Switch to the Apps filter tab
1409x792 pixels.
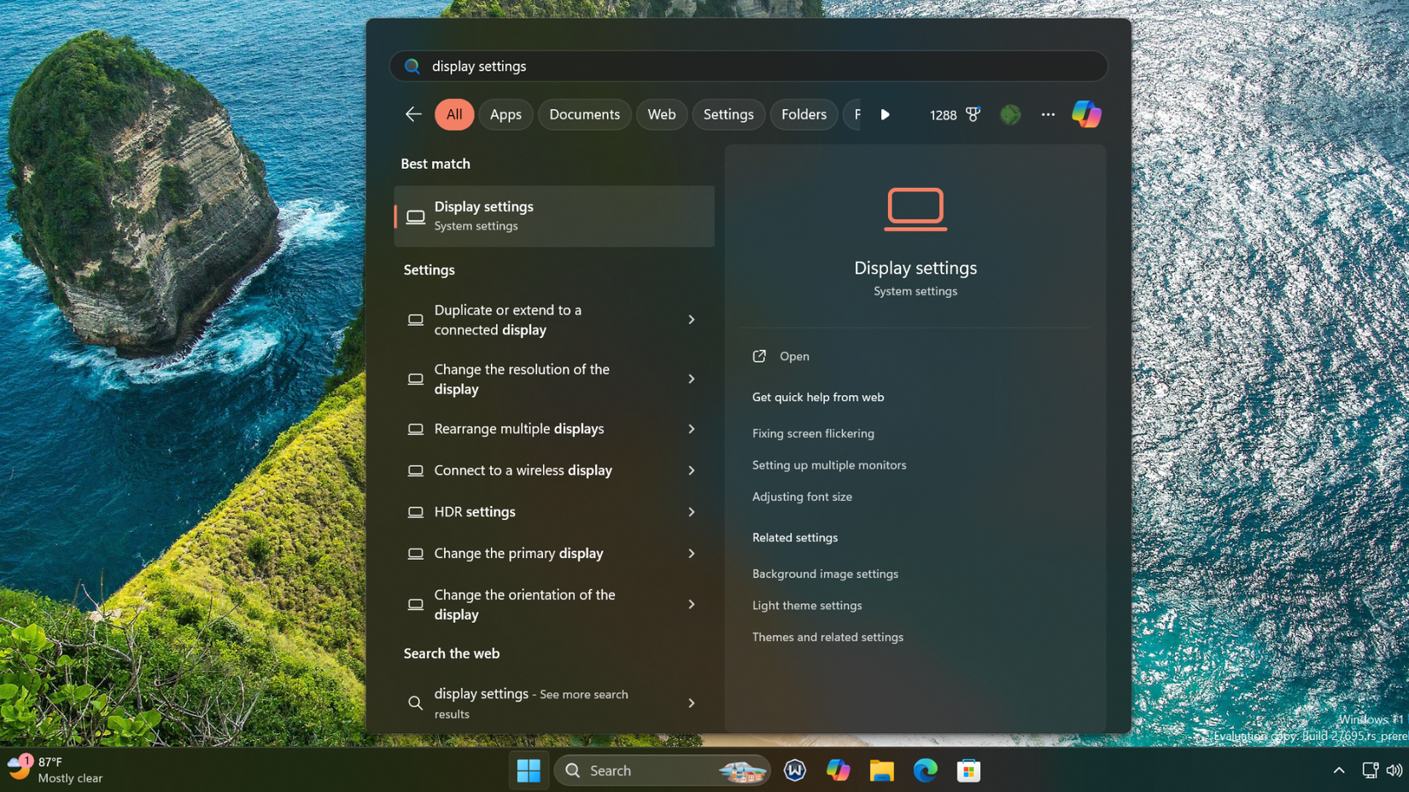pos(506,114)
